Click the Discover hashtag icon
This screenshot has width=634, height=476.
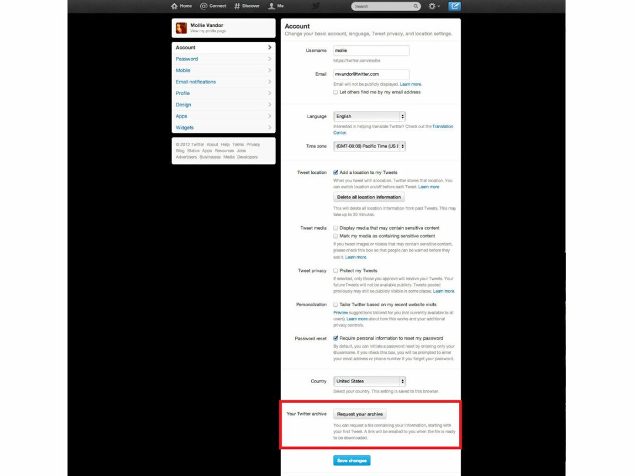click(237, 6)
